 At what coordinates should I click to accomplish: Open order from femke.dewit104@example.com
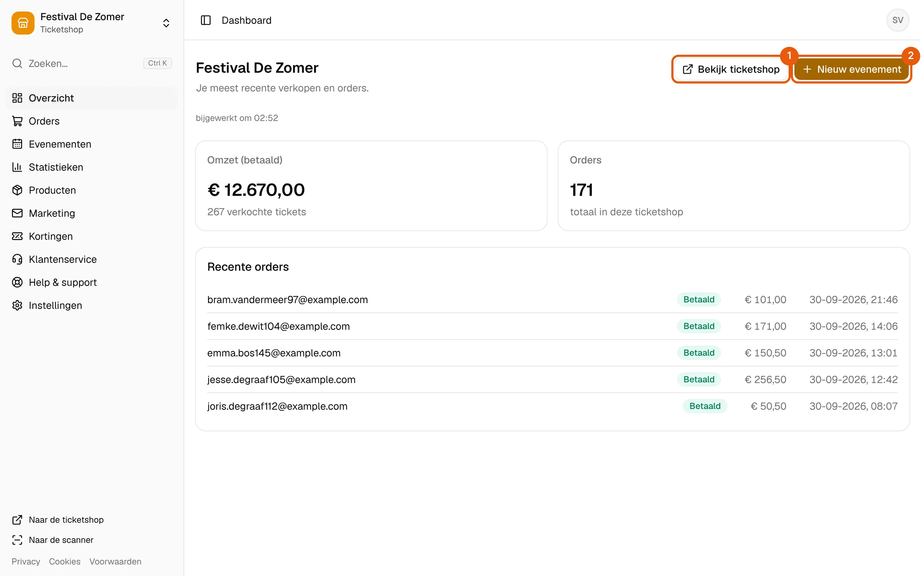click(552, 327)
